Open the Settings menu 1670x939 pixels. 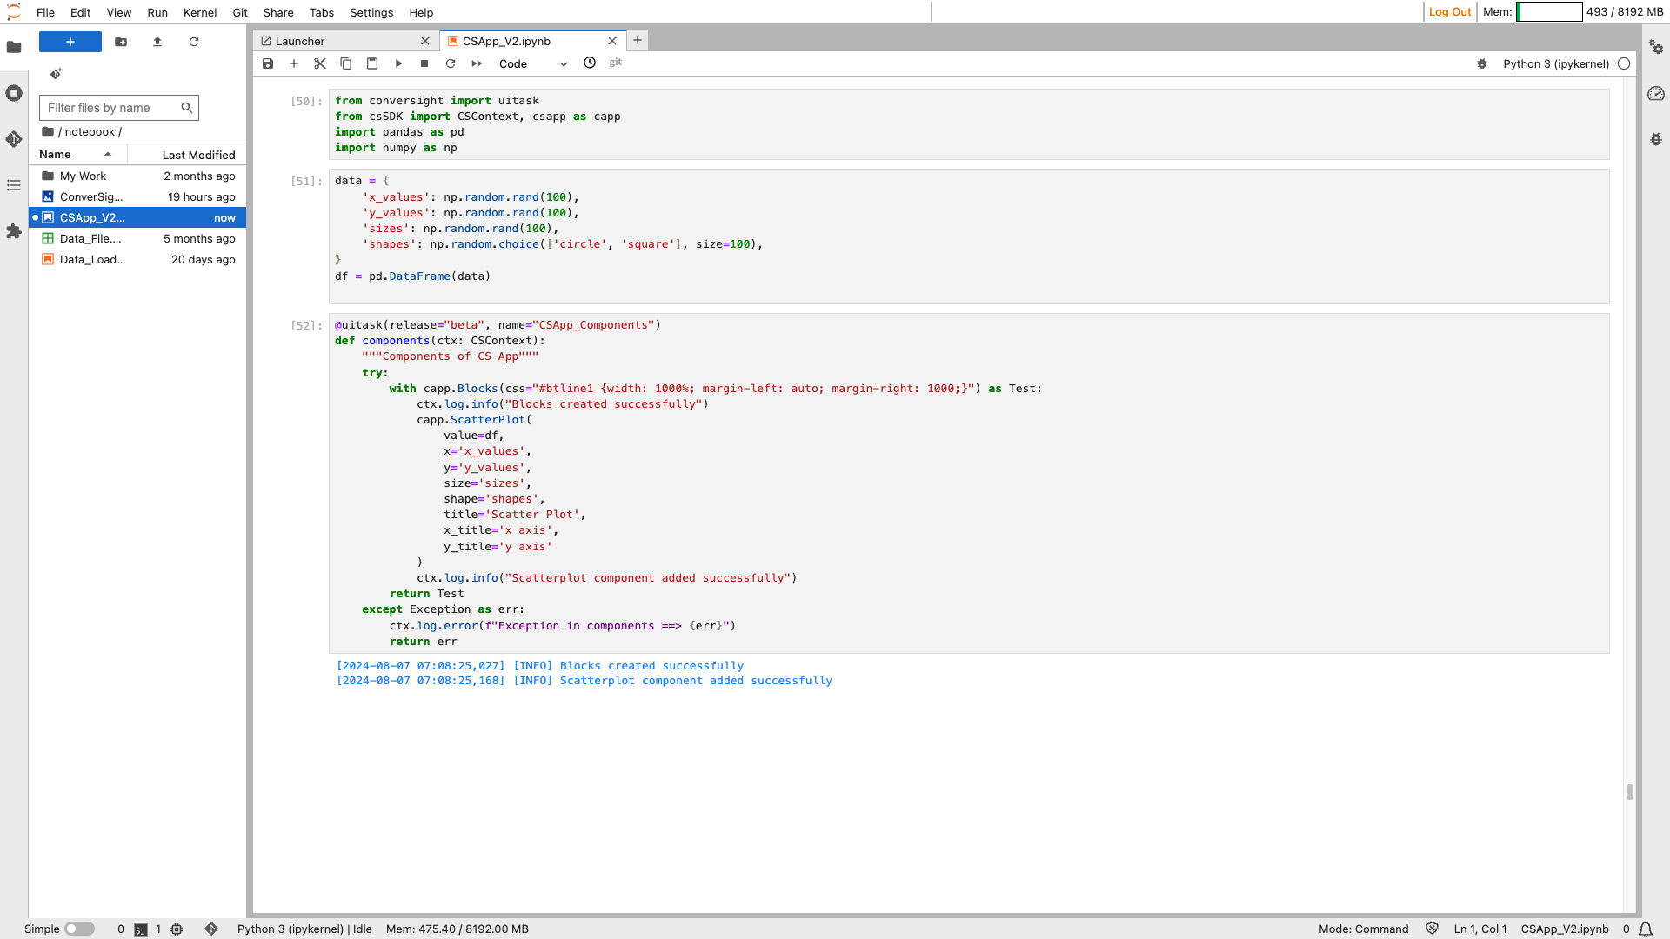click(x=371, y=12)
